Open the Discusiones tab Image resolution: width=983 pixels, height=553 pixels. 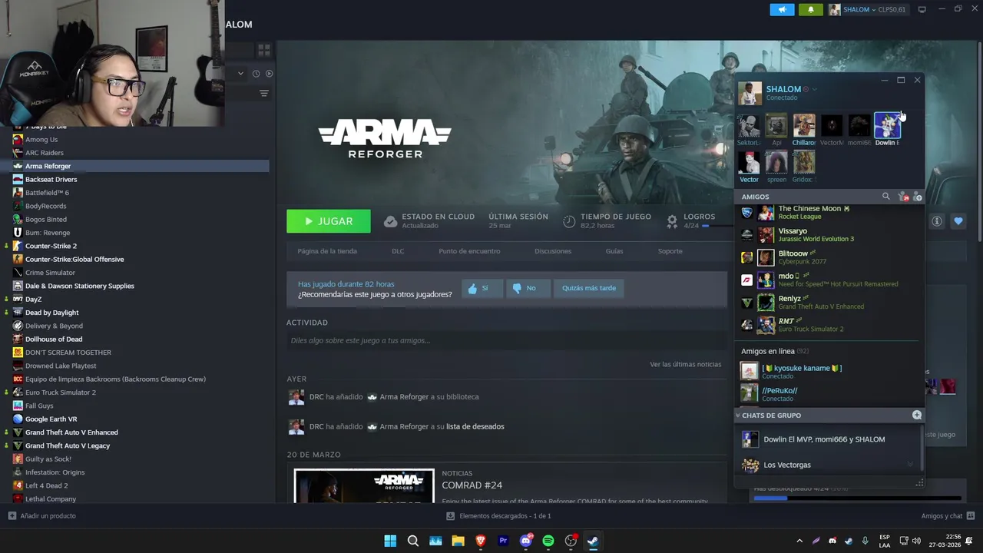pyautogui.click(x=553, y=251)
